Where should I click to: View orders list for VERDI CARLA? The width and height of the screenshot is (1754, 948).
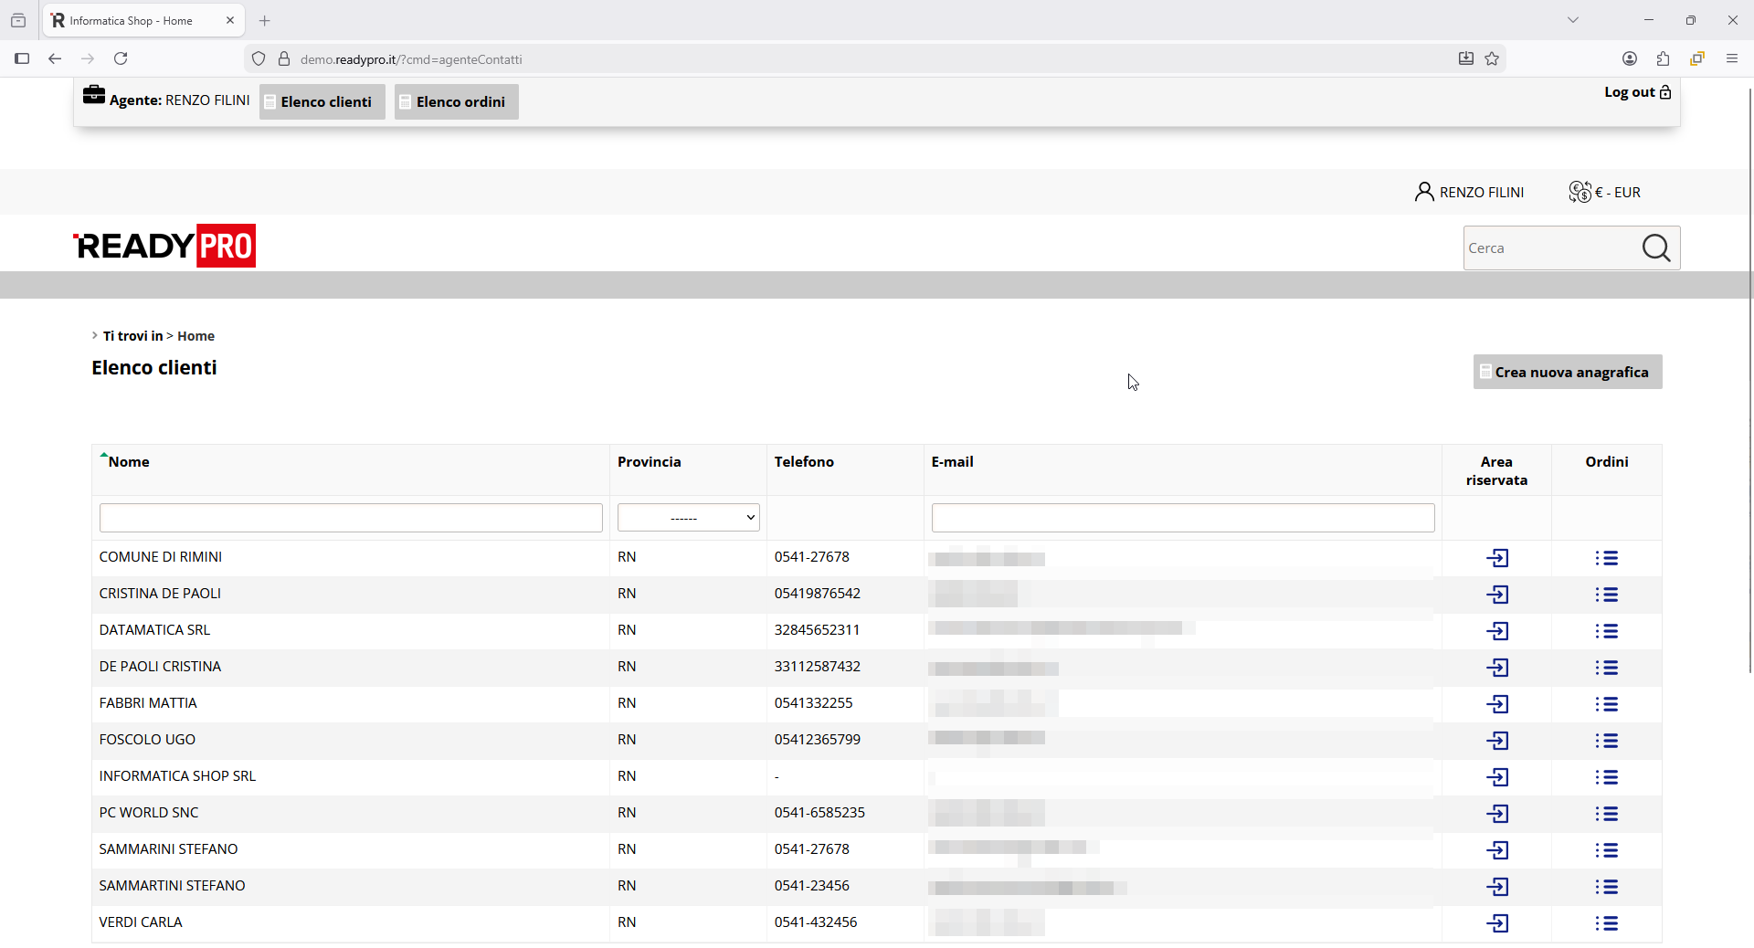1607,923
